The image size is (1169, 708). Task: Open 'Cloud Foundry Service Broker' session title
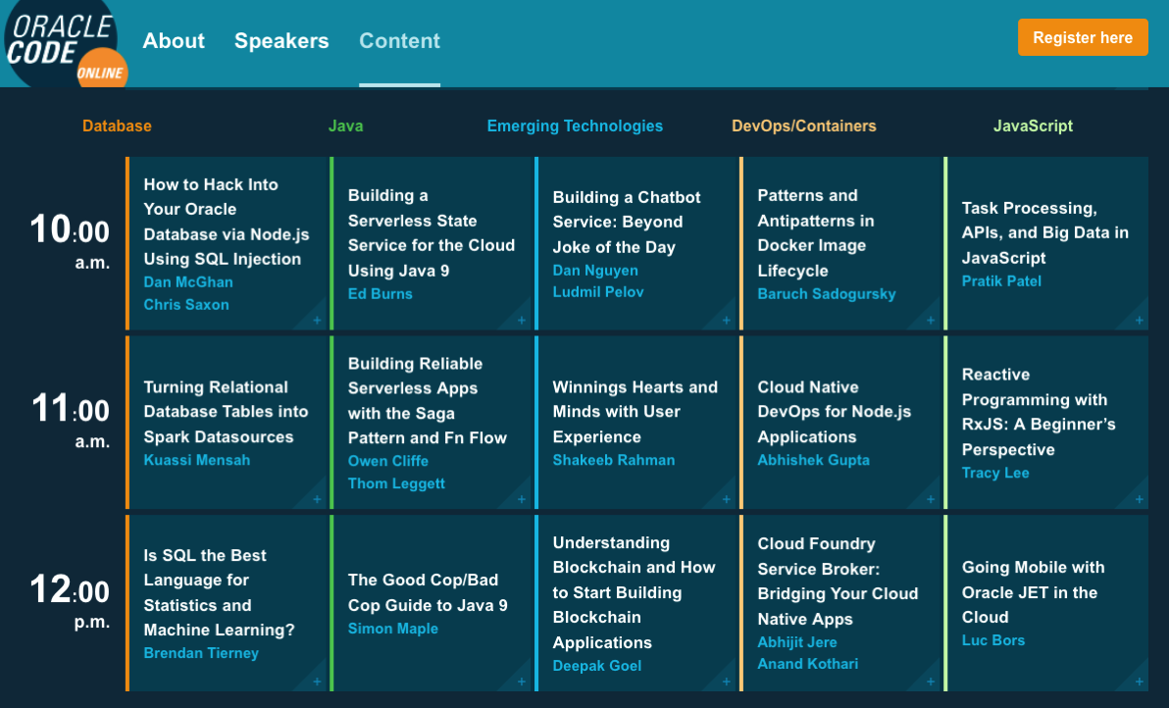(x=838, y=581)
